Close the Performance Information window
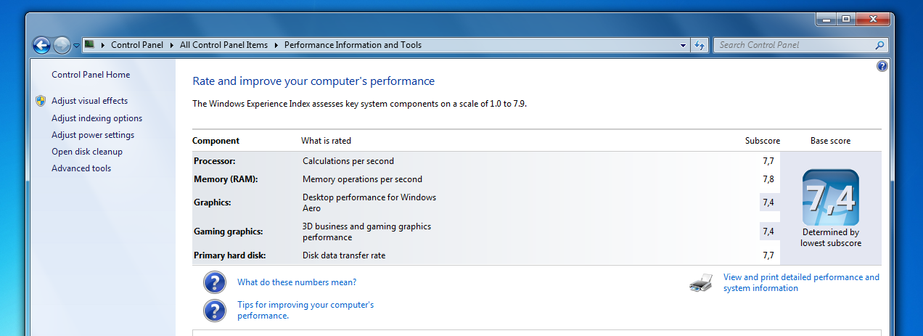The image size is (923, 336). point(873,20)
